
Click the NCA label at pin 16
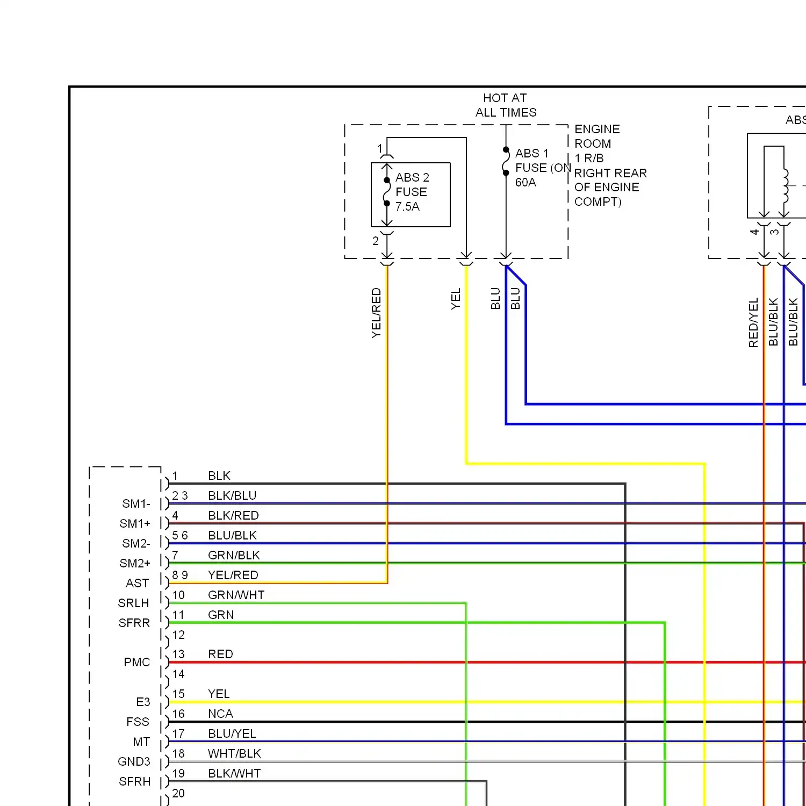click(x=220, y=714)
